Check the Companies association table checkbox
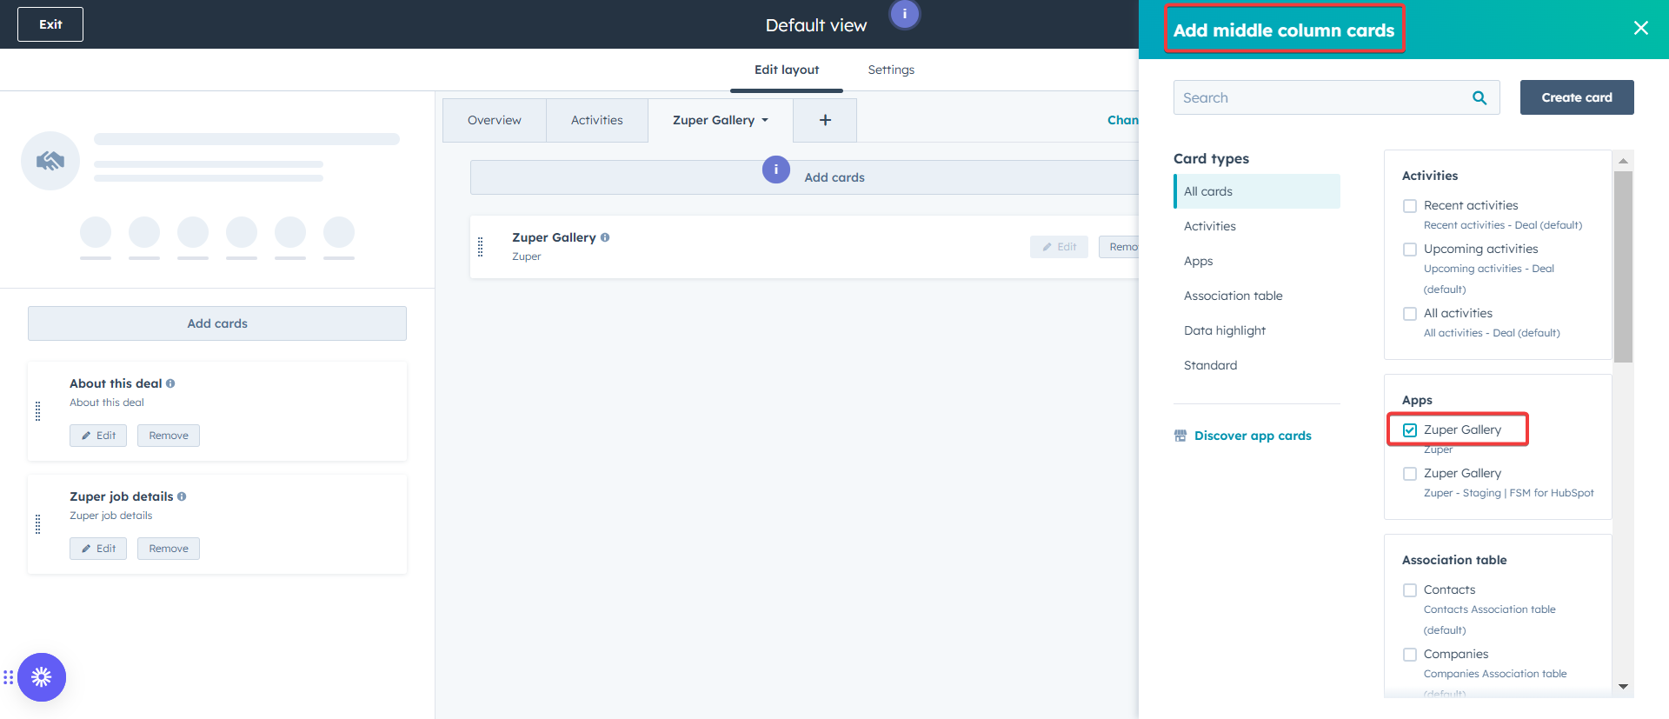Viewport: 1669px width, 719px height. 1410,655
